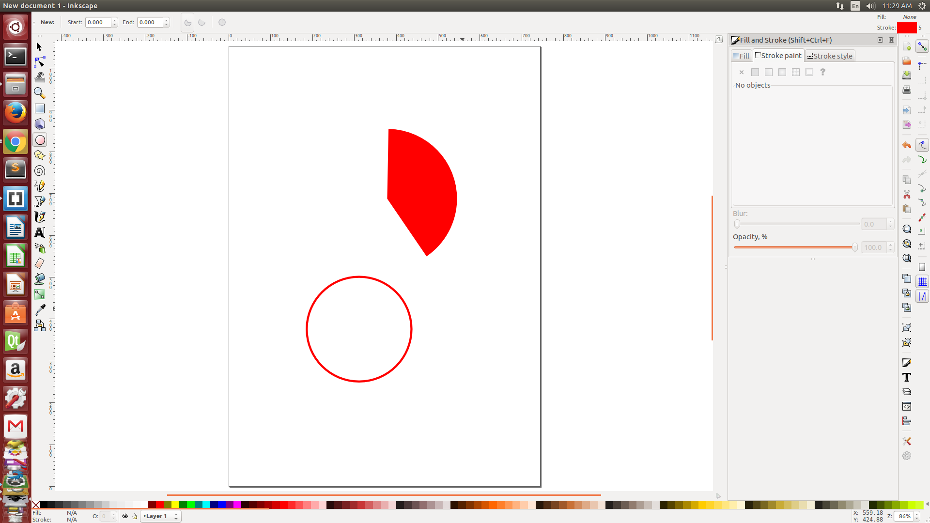Select the Gradient tool
This screenshot has height=523, width=930.
pos(40,294)
